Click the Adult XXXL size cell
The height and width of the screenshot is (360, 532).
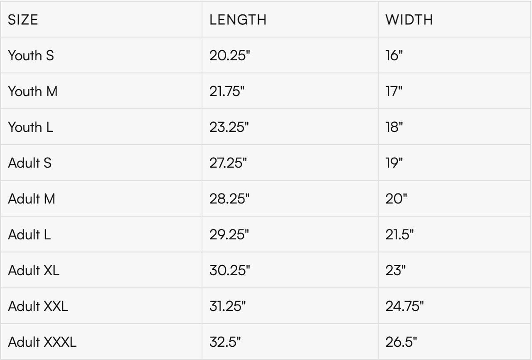point(42,342)
